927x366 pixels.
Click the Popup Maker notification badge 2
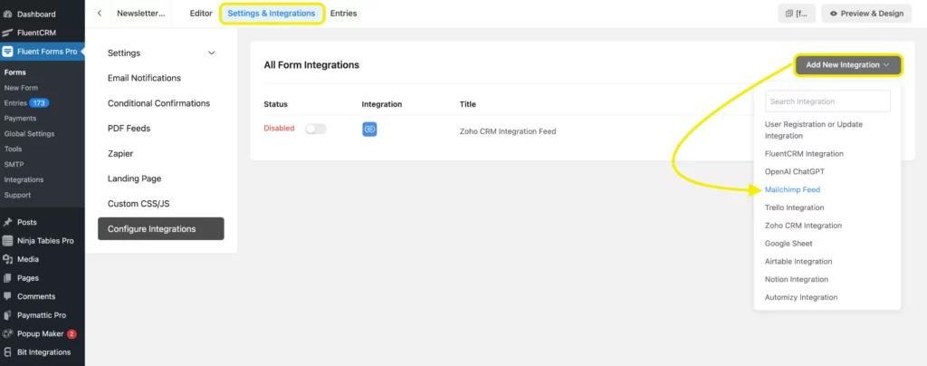click(72, 334)
